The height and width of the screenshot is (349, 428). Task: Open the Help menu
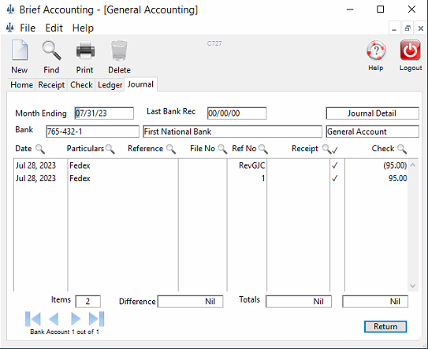click(x=83, y=28)
